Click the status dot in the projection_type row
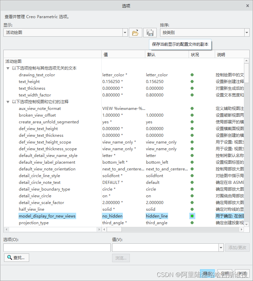Viewport: 253px width, 281px height. [x=192, y=223]
